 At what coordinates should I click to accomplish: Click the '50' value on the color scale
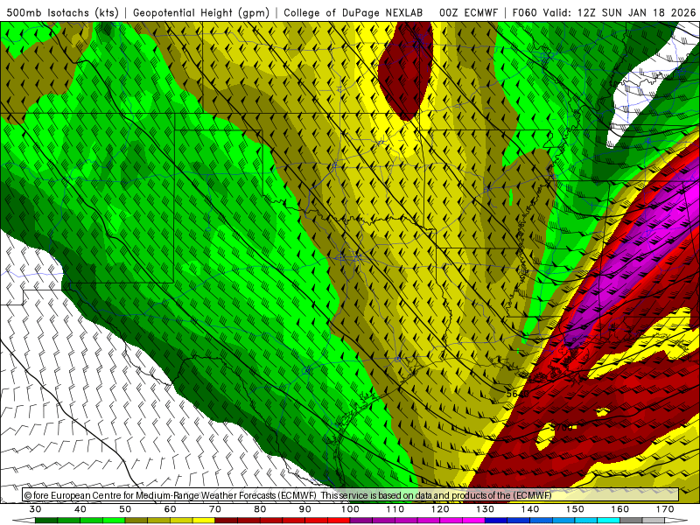tap(125, 509)
